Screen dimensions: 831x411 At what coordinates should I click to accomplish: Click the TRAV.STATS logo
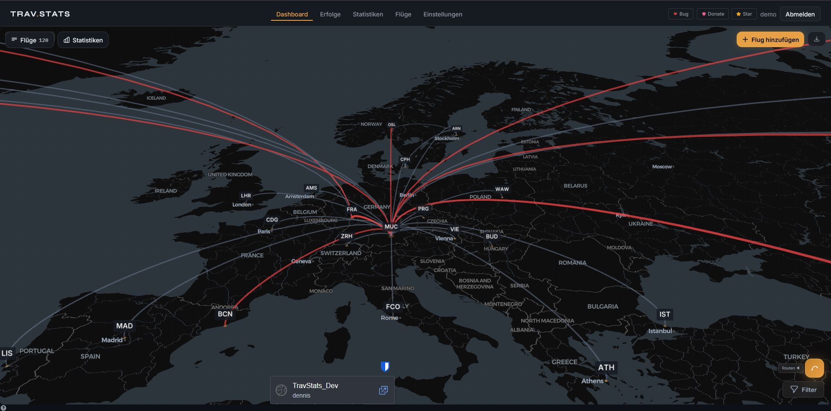pyautogui.click(x=40, y=14)
